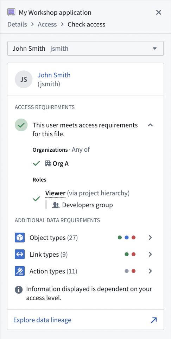Click the Action types pencil icon

pyautogui.click(x=20, y=271)
